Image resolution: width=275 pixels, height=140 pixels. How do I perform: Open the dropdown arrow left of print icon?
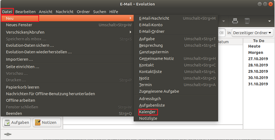click(x=223, y=21)
